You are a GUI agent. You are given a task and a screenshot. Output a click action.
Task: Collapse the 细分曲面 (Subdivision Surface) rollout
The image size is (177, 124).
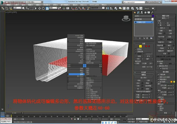click(166, 72)
